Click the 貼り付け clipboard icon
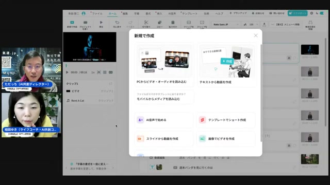 [173, 23]
